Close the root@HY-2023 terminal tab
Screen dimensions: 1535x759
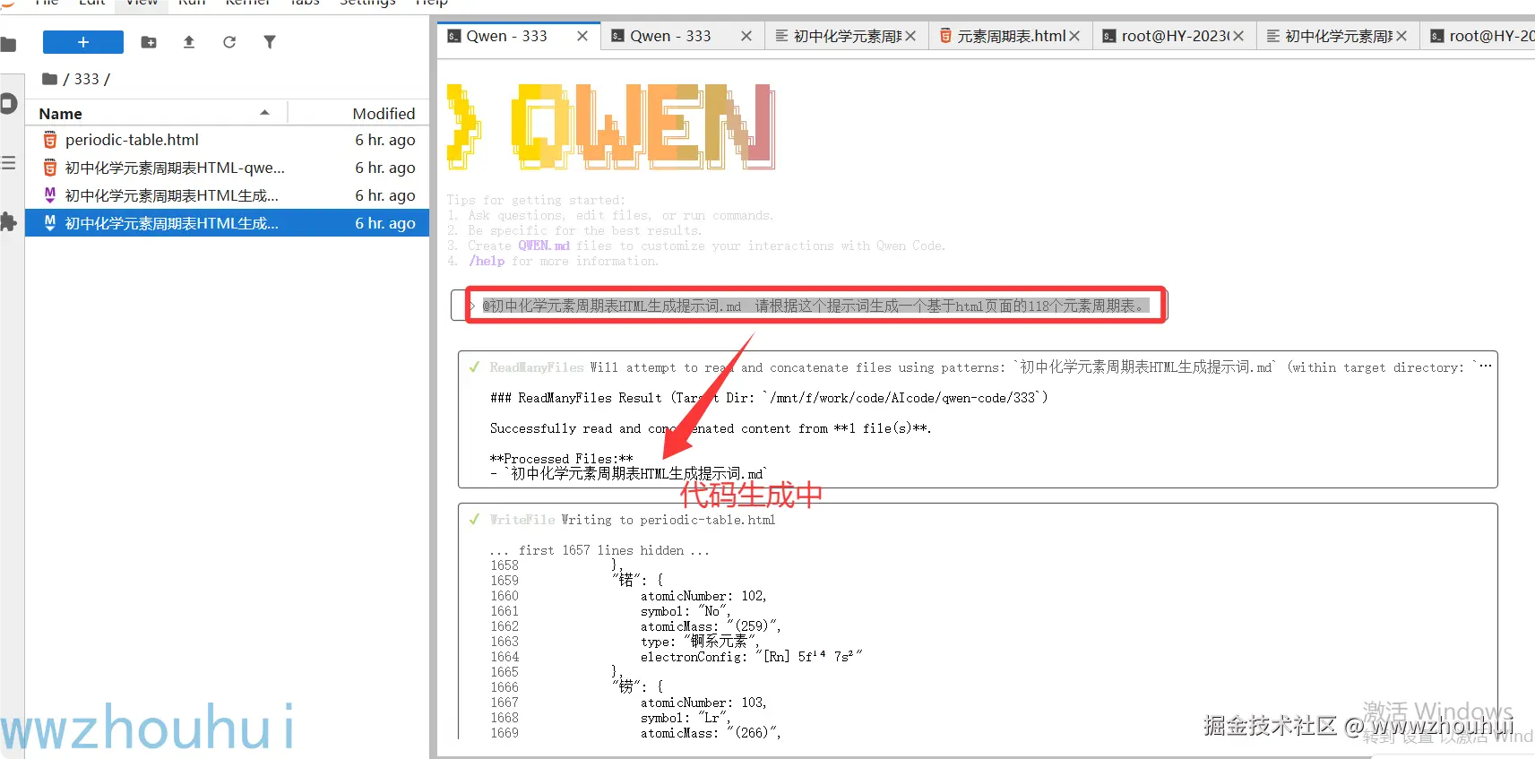point(1238,36)
